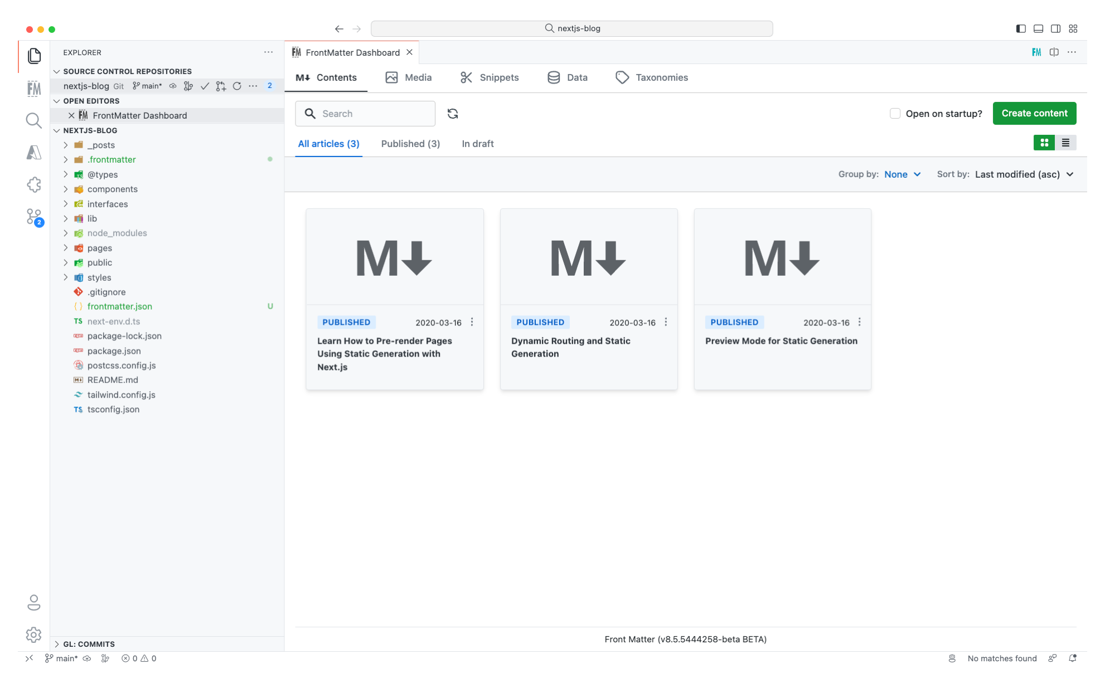
Task: Switch articles to list view
Action: point(1066,143)
